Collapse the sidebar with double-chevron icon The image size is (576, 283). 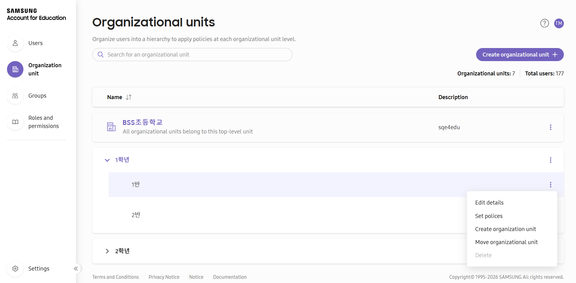click(76, 269)
